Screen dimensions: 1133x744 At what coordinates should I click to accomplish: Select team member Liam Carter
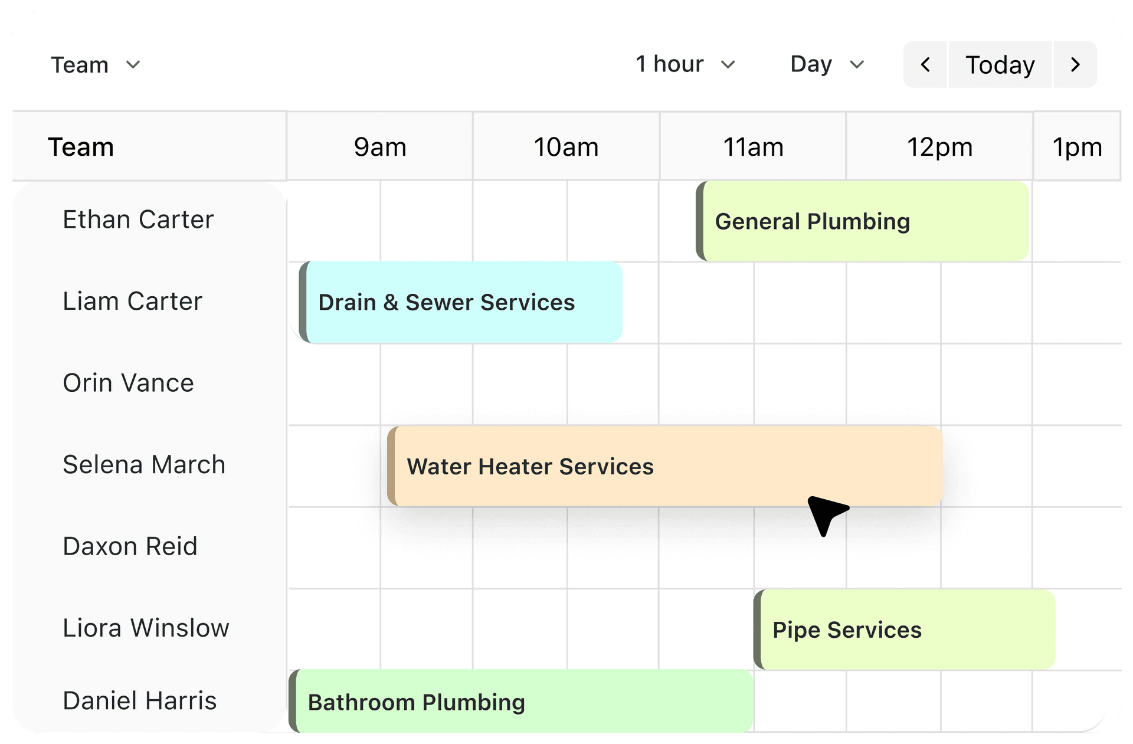coord(132,301)
